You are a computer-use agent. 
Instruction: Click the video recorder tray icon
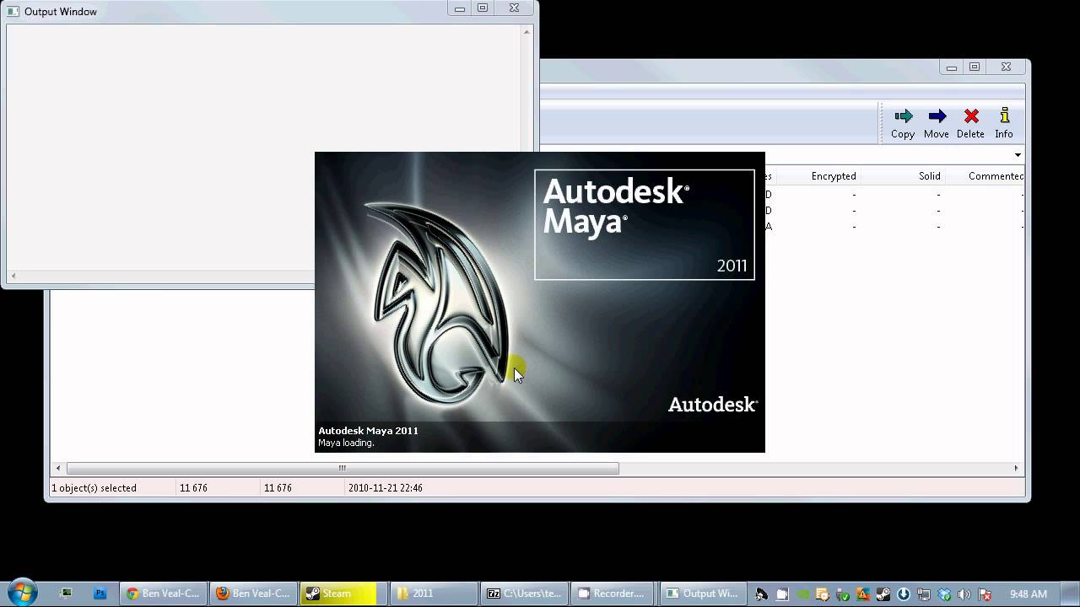coord(782,594)
